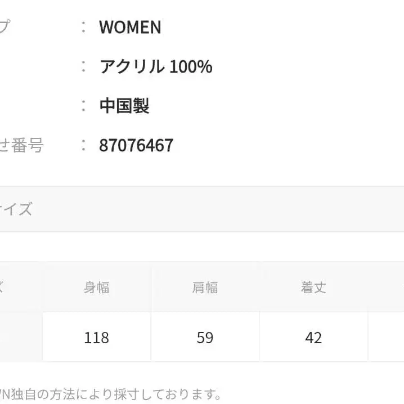Expand the サイズ section header bar

(202, 209)
